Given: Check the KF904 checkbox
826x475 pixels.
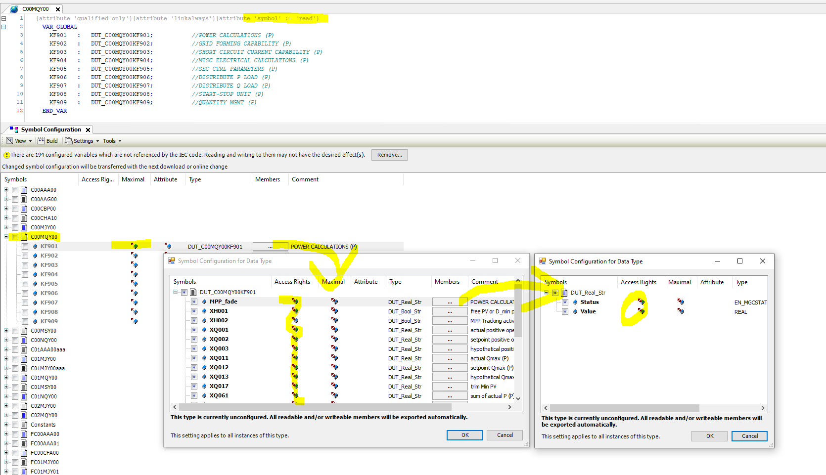Looking at the screenshot, I should pyautogui.click(x=25, y=274).
